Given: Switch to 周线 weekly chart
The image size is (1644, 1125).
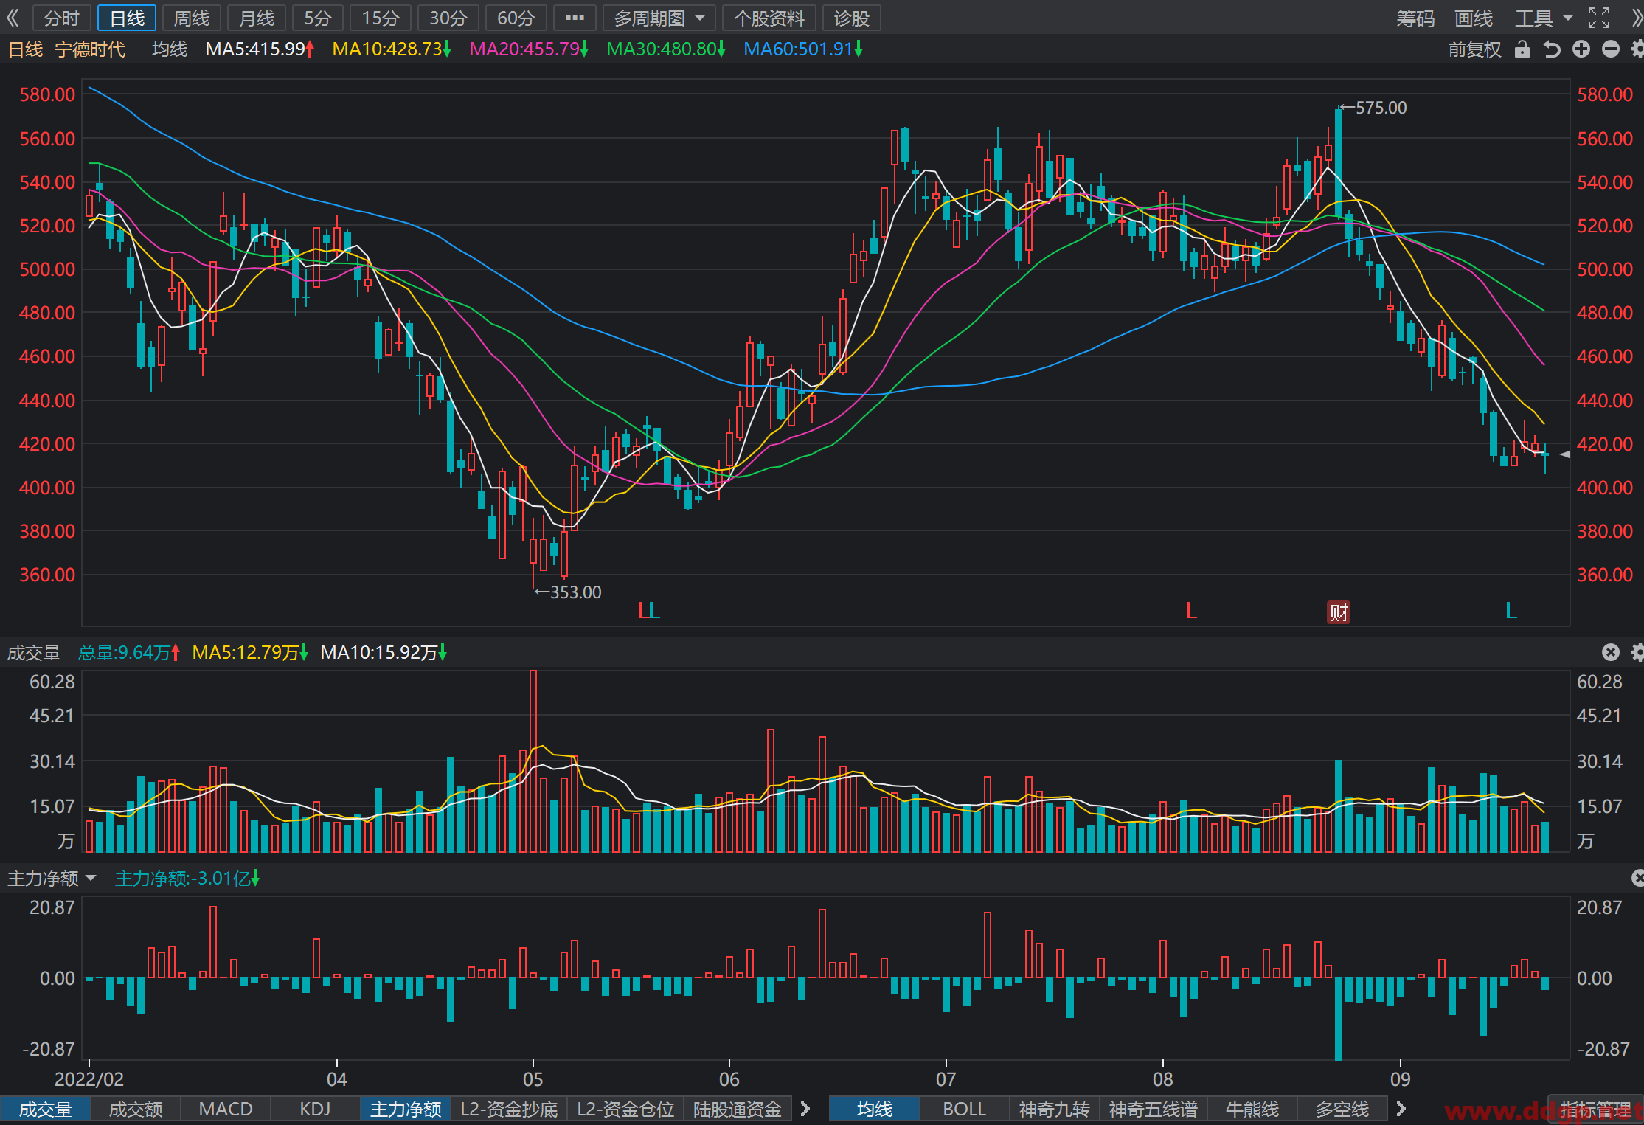Looking at the screenshot, I should coord(192,18).
